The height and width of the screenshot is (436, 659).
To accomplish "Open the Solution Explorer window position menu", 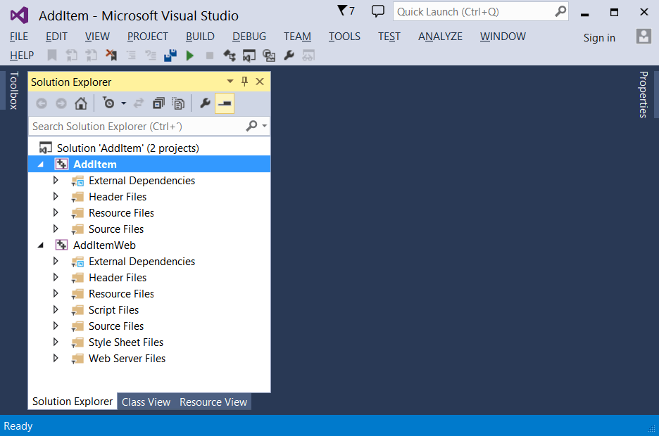I will 230,82.
